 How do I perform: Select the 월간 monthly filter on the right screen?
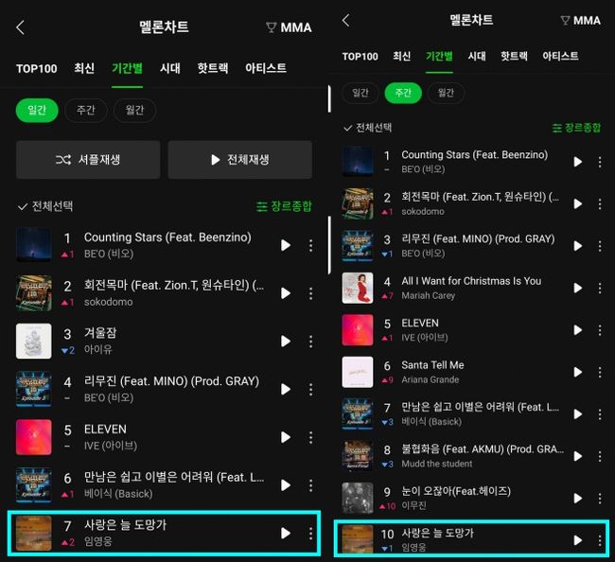coord(446,93)
